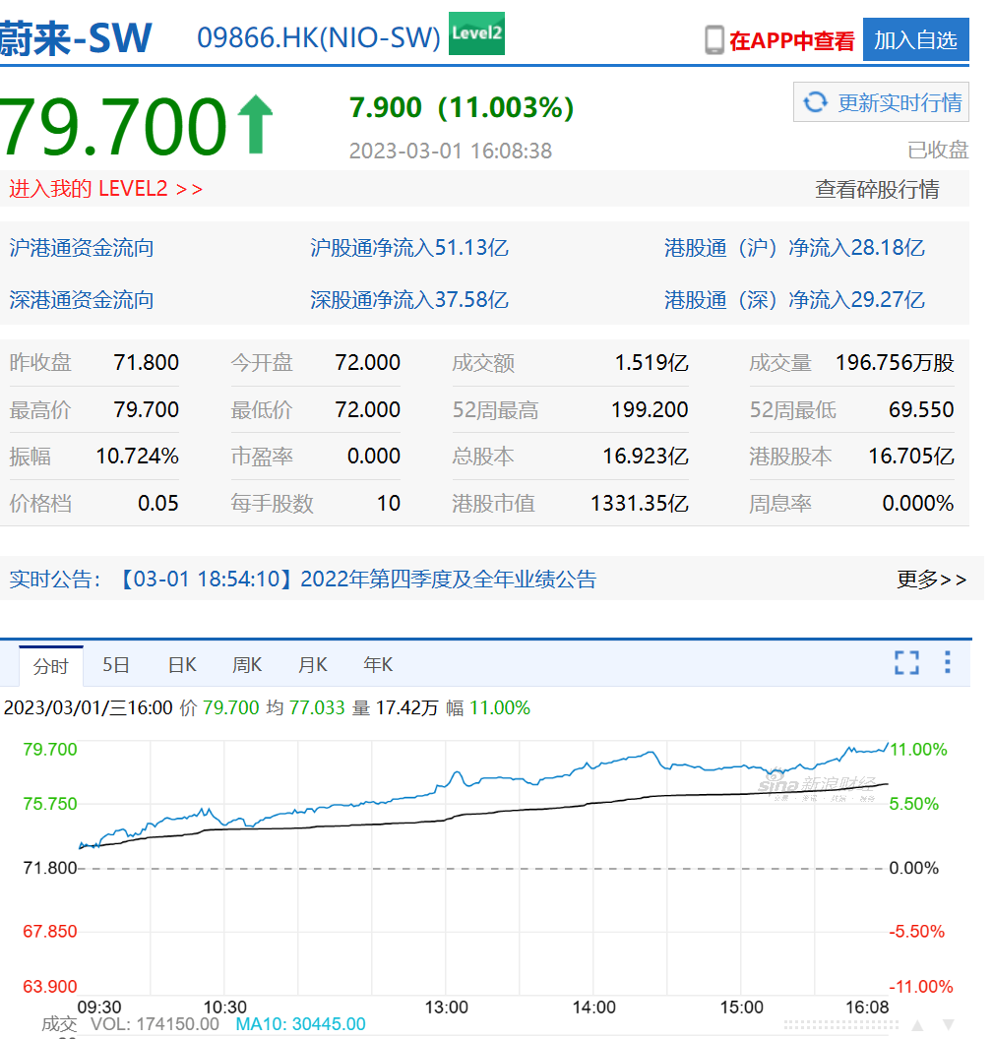This screenshot has width=993, height=1039.
Task: Select the 月K monthly chart tab
Action: pyautogui.click(x=312, y=664)
